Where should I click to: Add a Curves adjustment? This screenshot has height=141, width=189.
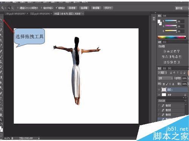[172, 51]
